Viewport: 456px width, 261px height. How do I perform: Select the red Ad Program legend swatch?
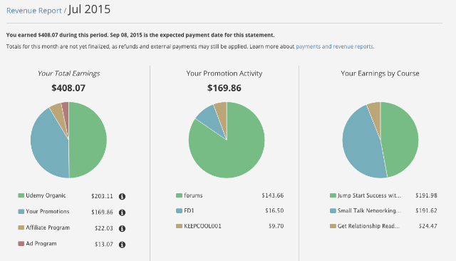click(21, 244)
